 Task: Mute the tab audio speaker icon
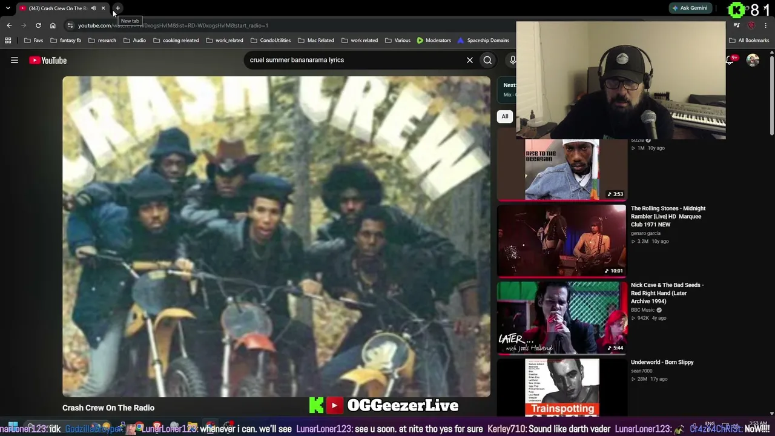pyautogui.click(x=93, y=8)
